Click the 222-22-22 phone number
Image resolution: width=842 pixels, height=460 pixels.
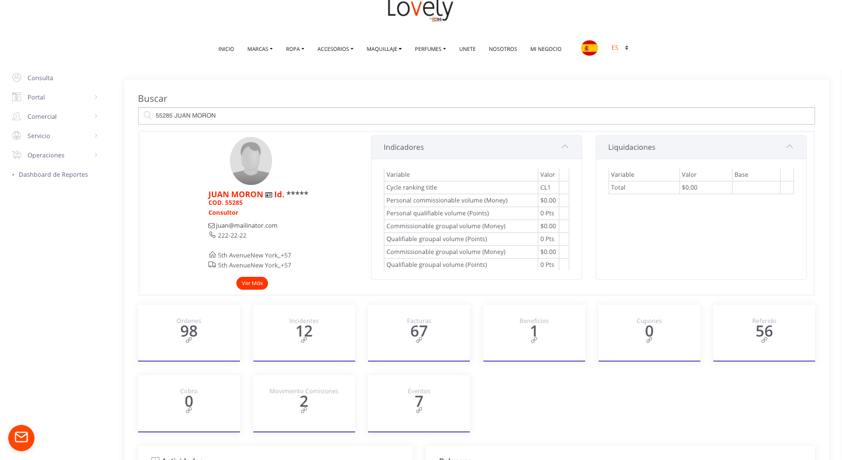pos(232,235)
